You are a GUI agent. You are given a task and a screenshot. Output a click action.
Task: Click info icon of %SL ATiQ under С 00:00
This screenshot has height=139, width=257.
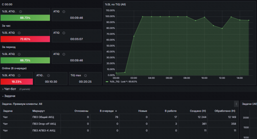[20, 12]
